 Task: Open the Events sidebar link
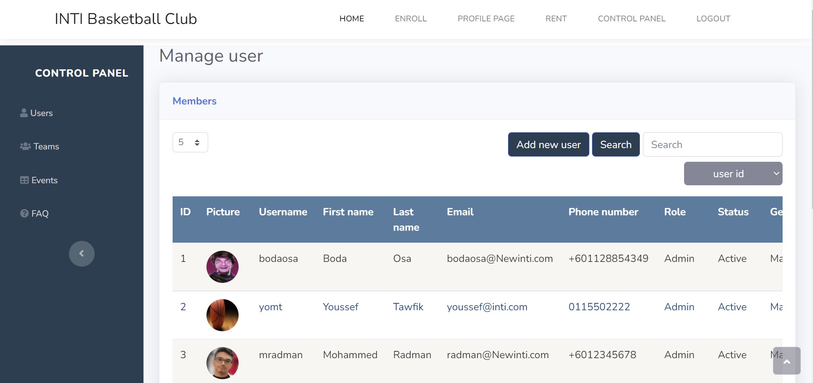pyautogui.click(x=39, y=180)
